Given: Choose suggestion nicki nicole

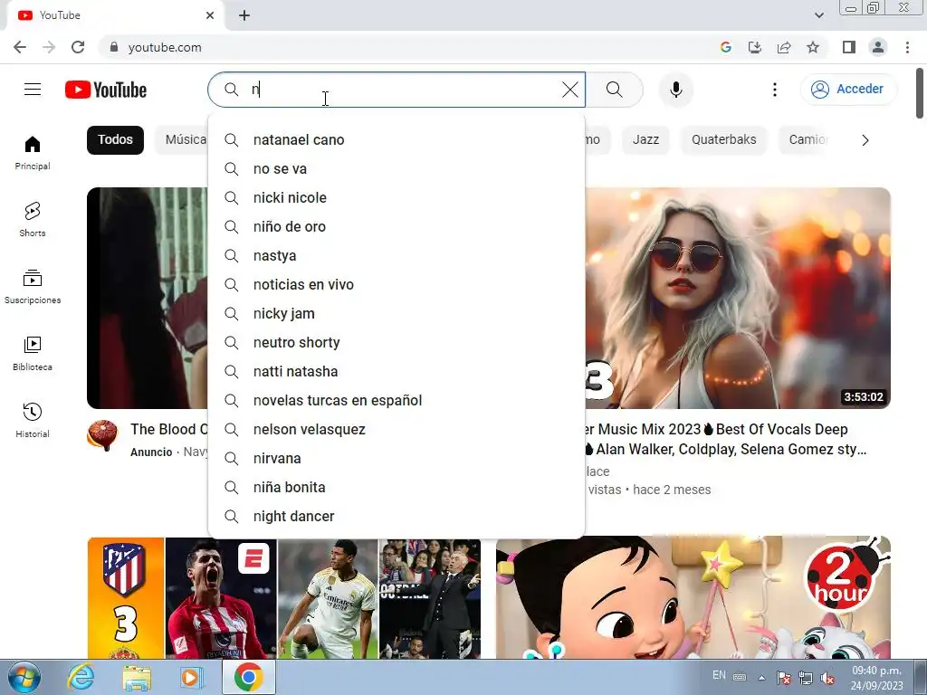Looking at the screenshot, I should [x=397, y=198].
